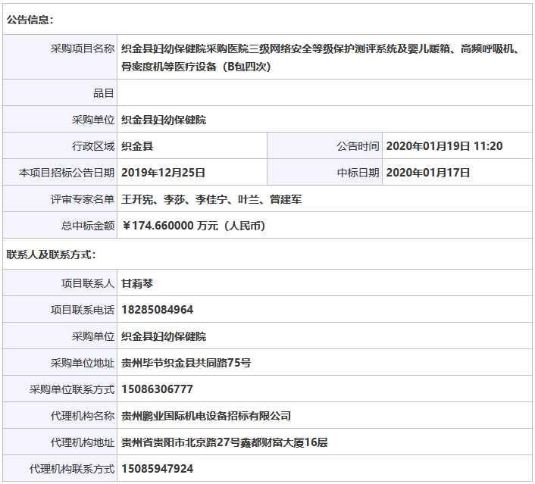This screenshot has width=535, height=484.
Task: Click the 代理机构名称 label
Action: coord(83,416)
